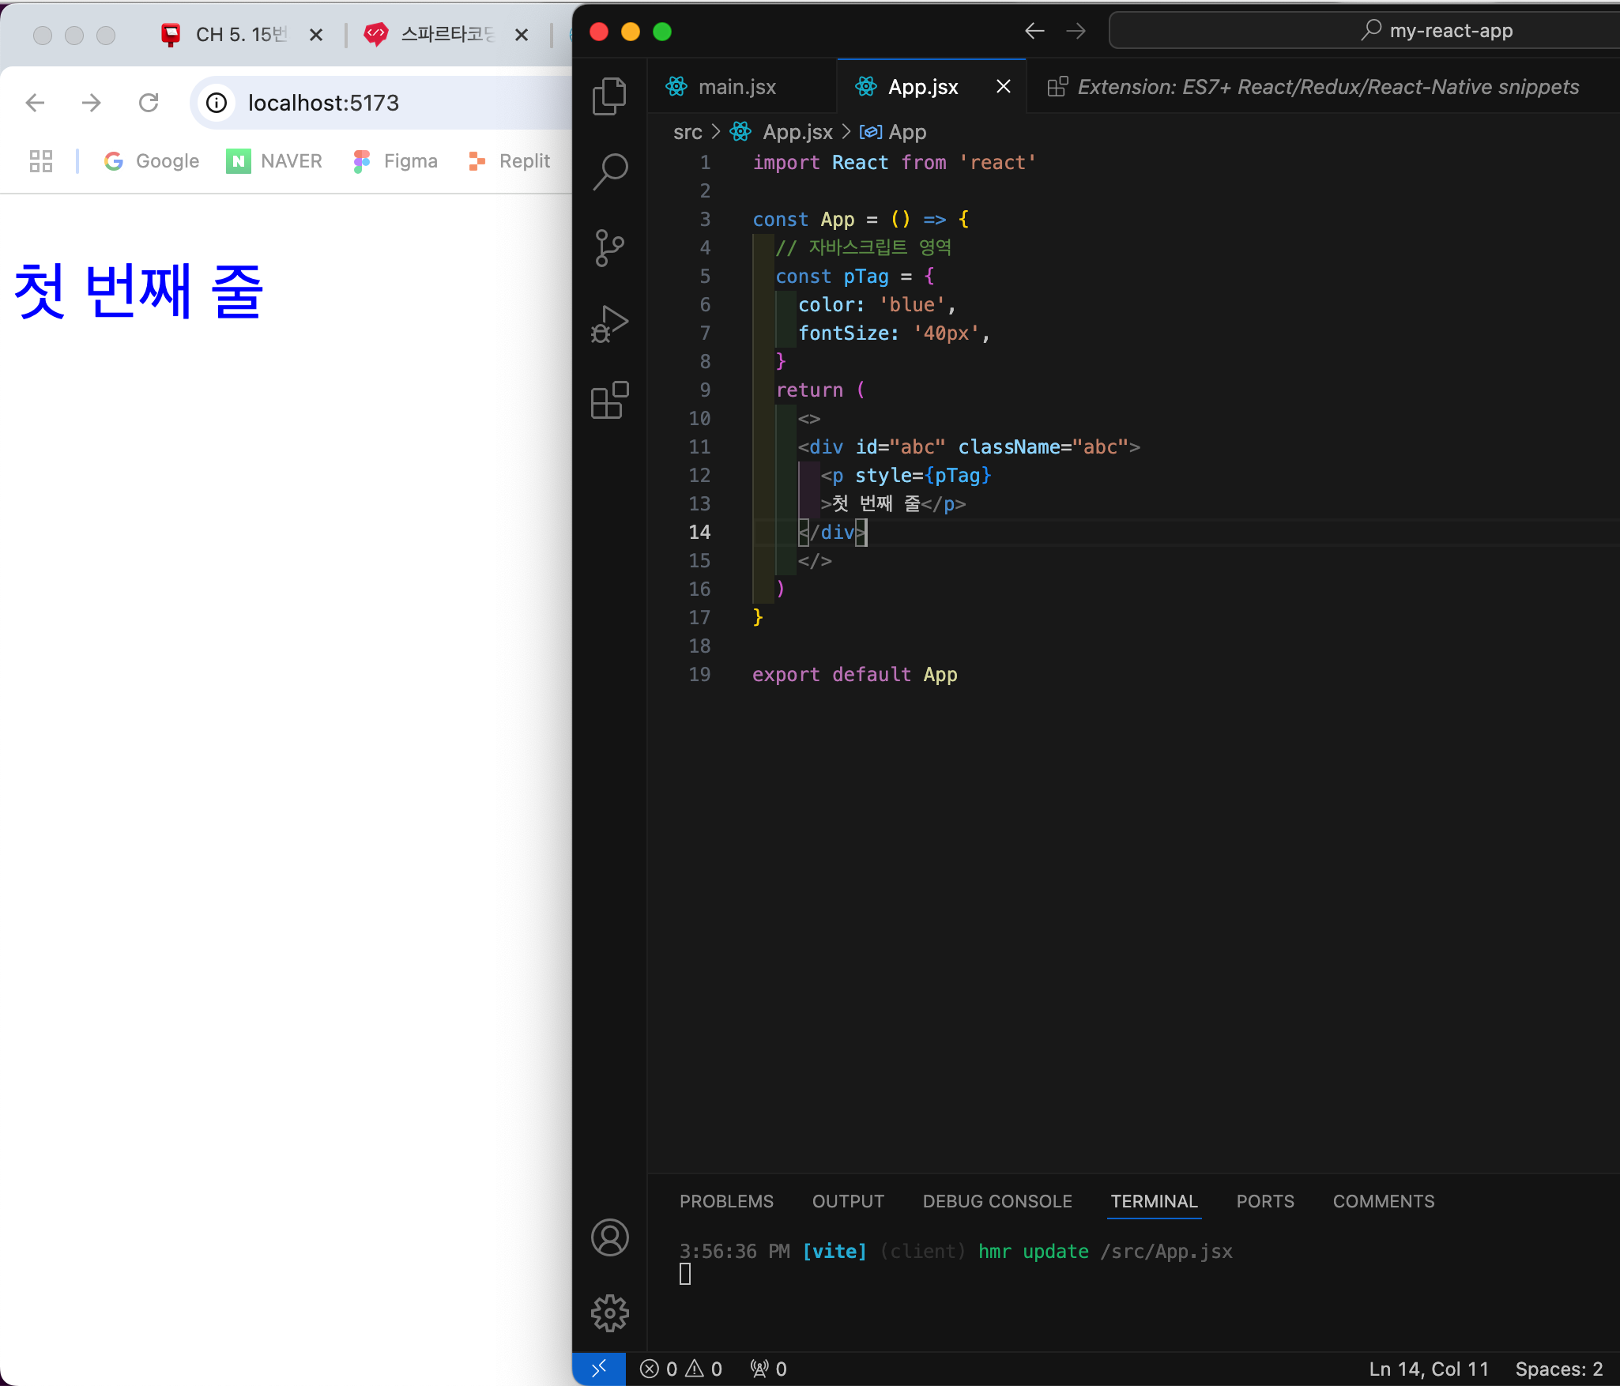Click the my-react-app command search box
This screenshot has width=1620, height=1386.
click(1438, 31)
